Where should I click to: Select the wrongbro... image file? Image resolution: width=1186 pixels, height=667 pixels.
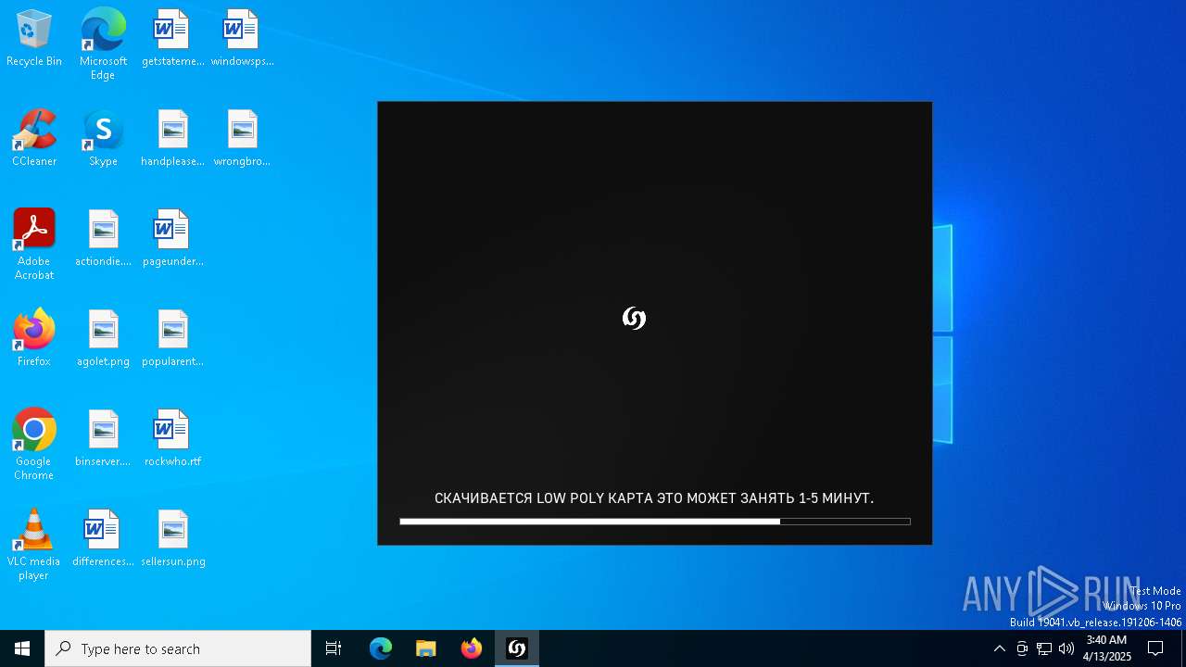pyautogui.click(x=242, y=138)
